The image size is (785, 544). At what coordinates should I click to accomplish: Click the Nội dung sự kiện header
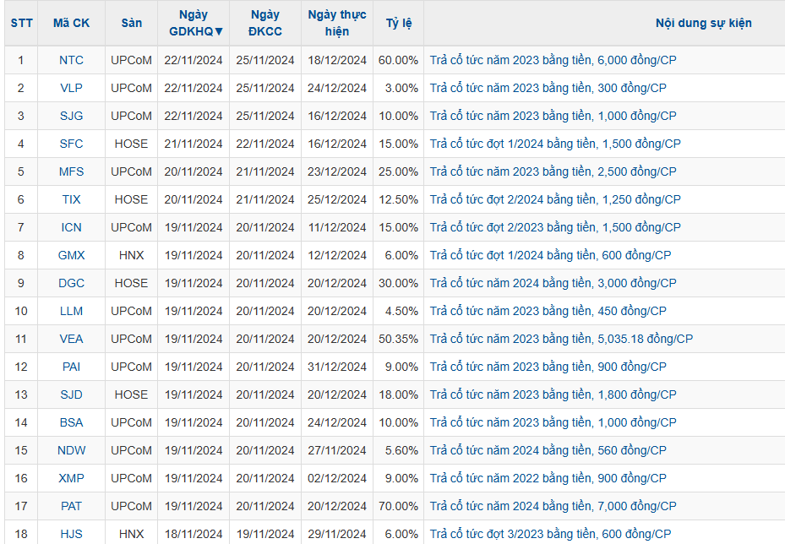pyautogui.click(x=703, y=24)
